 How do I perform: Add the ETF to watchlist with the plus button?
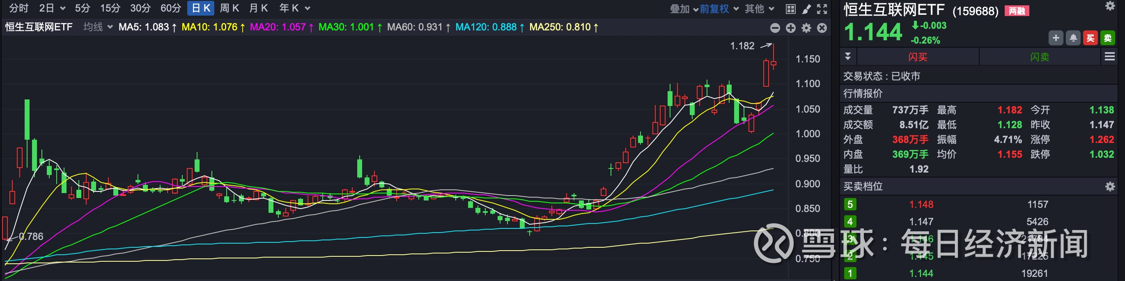(1056, 38)
